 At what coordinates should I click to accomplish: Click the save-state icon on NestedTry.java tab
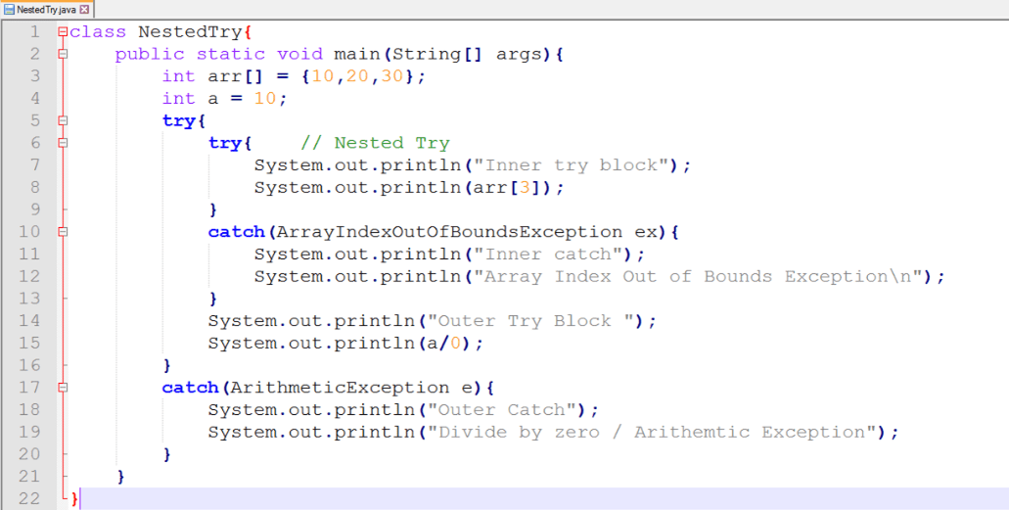(9, 10)
